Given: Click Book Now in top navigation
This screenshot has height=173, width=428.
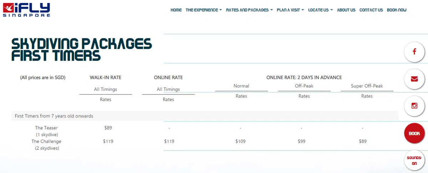Looking at the screenshot, I should pos(397,10).
